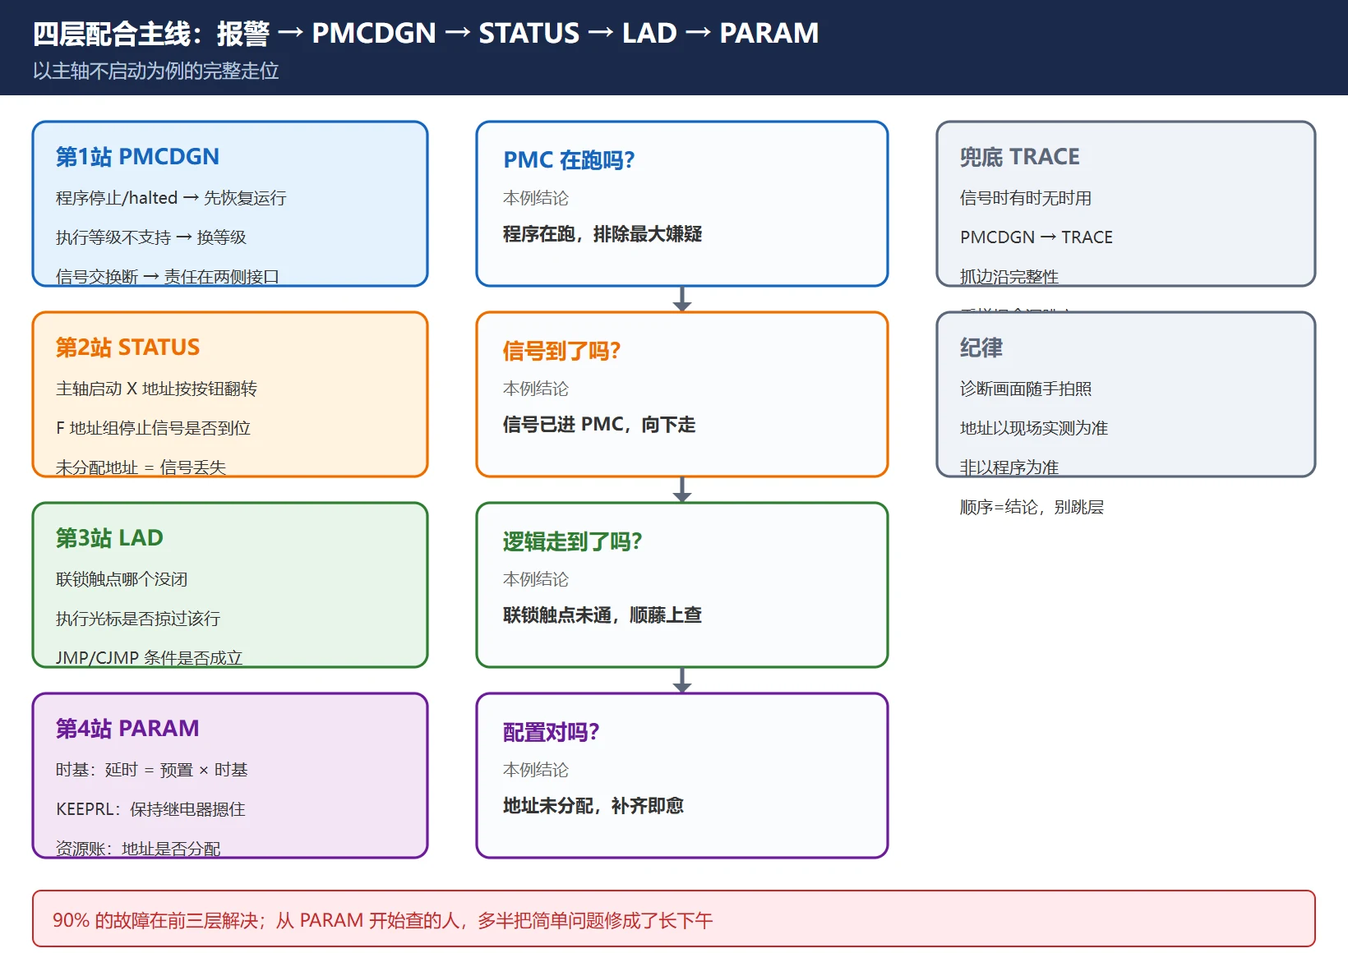The width and height of the screenshot is (1348, 953).
Task: Select line F 地址组停止信号是否到位
Action: 153,428
